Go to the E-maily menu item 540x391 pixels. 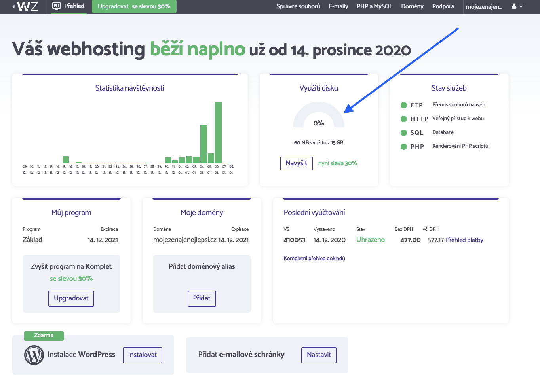pos(338,6)
